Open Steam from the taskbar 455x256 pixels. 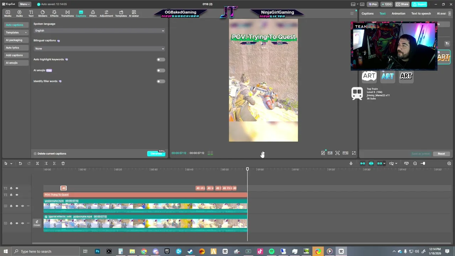[x=190, y=251]
